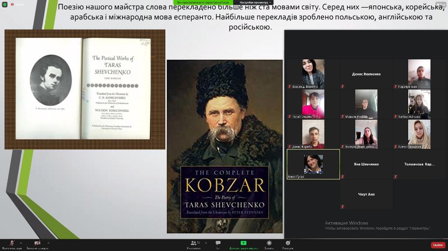The image size is (448, 251).
Task: Expand video options arrow beside camera
Action: coord(48,243)
